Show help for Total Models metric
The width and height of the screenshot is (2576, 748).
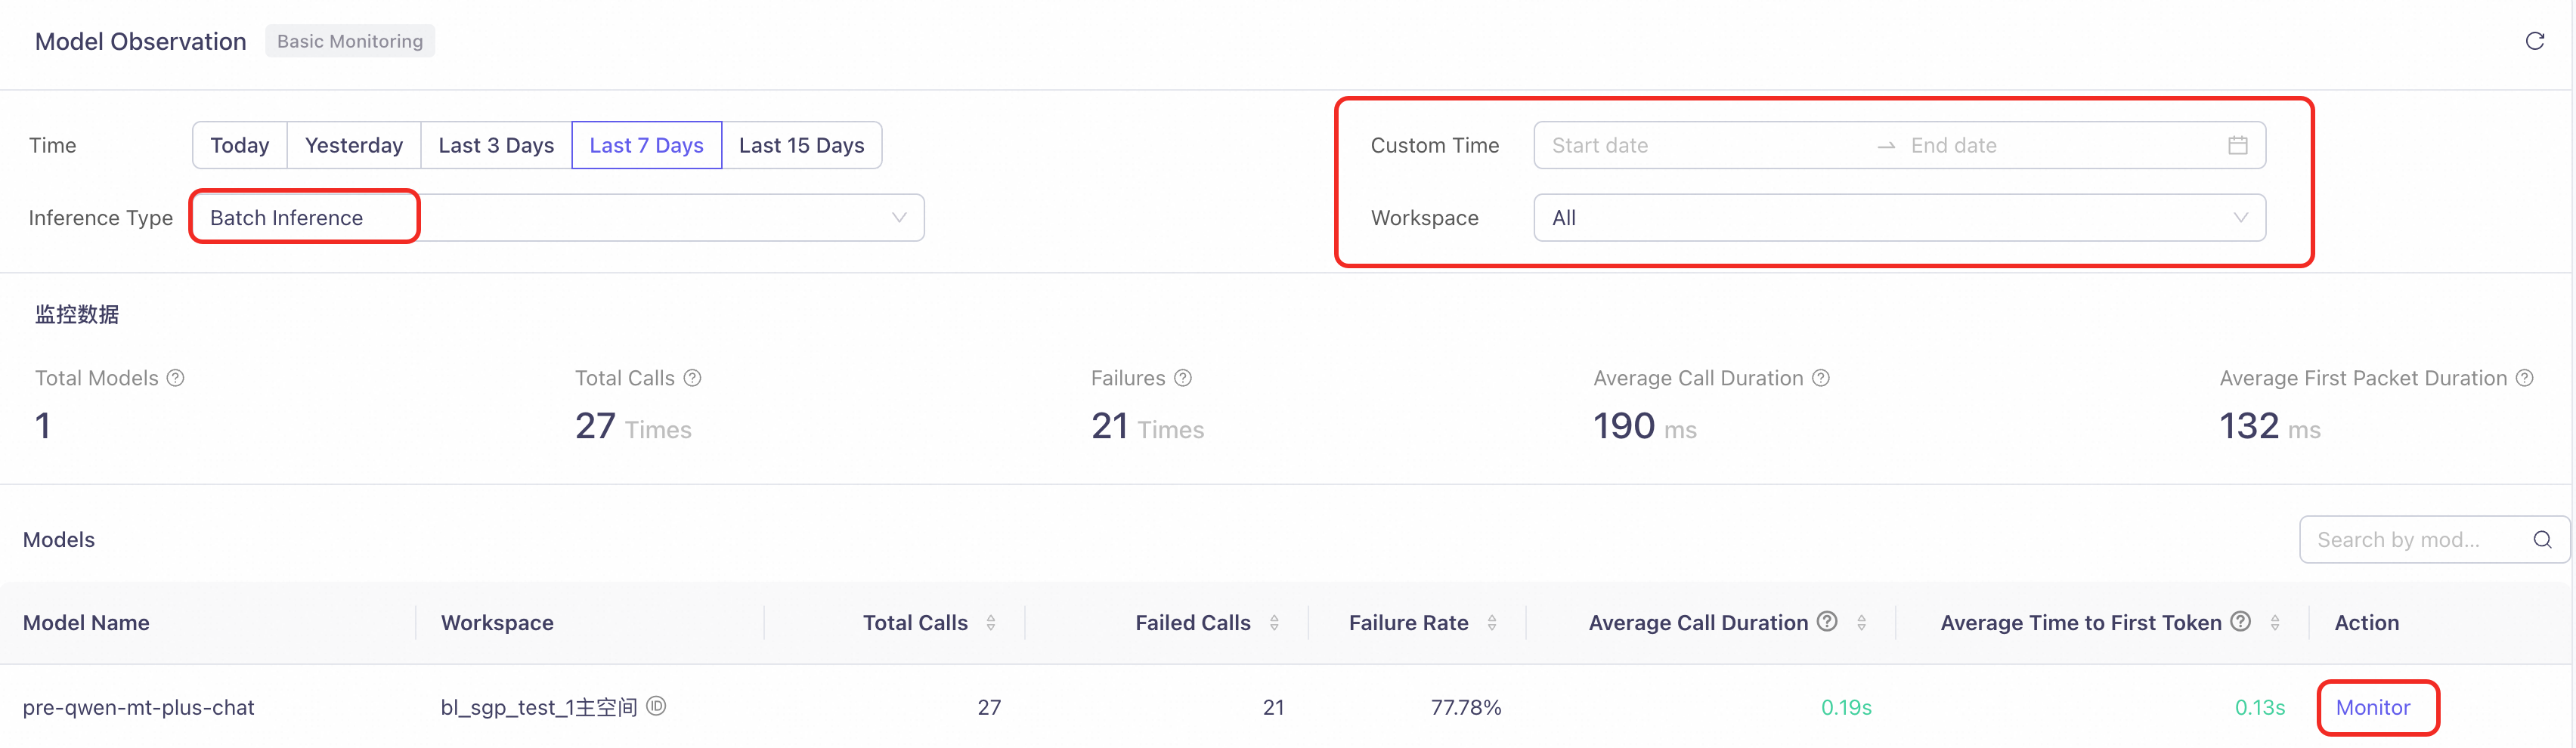click(x=176, y=378)
